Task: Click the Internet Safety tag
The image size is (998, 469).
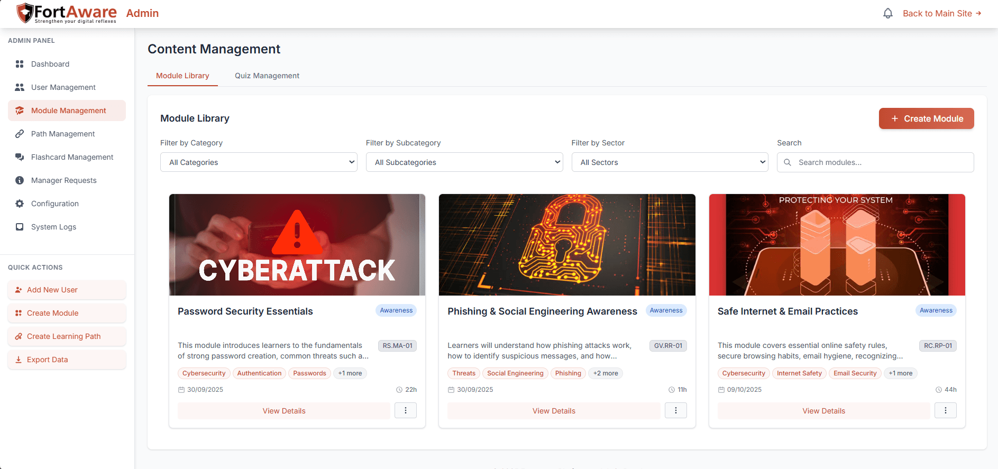Action: coord(799,373)
